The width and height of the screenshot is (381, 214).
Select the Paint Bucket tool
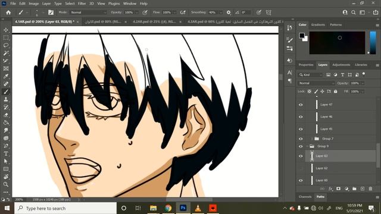click(x=6, y=123)
